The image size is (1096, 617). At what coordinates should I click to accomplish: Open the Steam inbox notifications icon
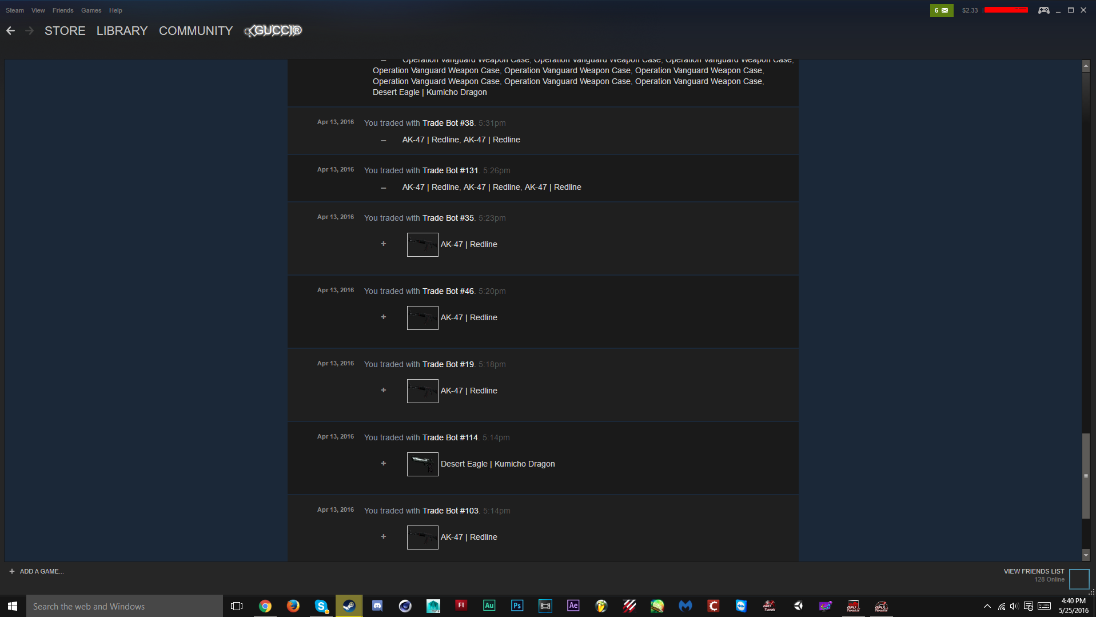click(x=941, y=10)
